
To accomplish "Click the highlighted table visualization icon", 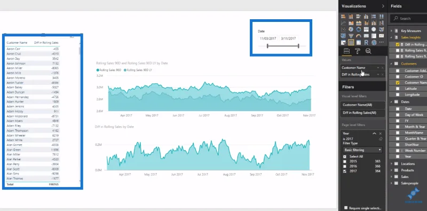I will coord(351,43).
